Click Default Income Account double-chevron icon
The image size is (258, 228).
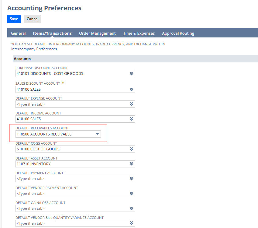[131, 119]
